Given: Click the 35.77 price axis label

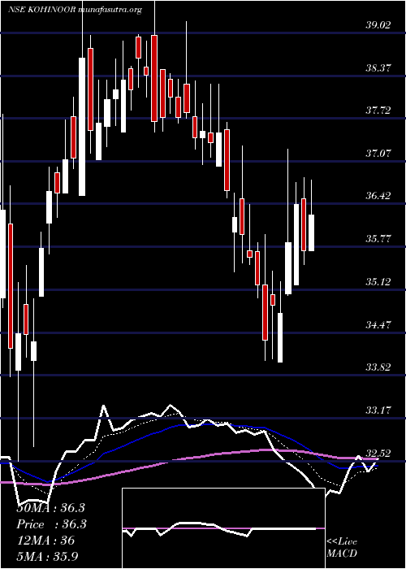Looking at the screenshot, I should (378, 239).
